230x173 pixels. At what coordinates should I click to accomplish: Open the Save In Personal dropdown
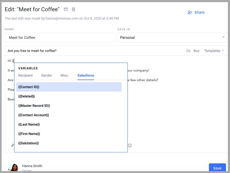pyautogui.click(x=173, y=37)
